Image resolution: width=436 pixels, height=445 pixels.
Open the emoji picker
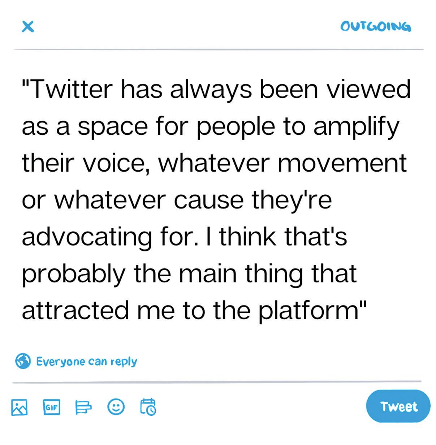point(116,407)
